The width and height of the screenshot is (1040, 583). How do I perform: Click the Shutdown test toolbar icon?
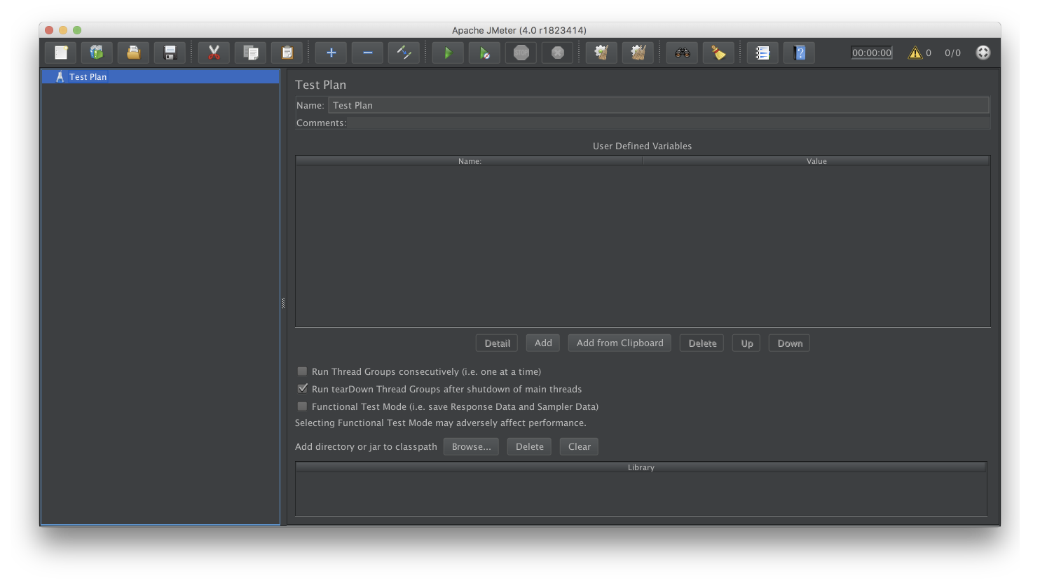tap(557, 53)
